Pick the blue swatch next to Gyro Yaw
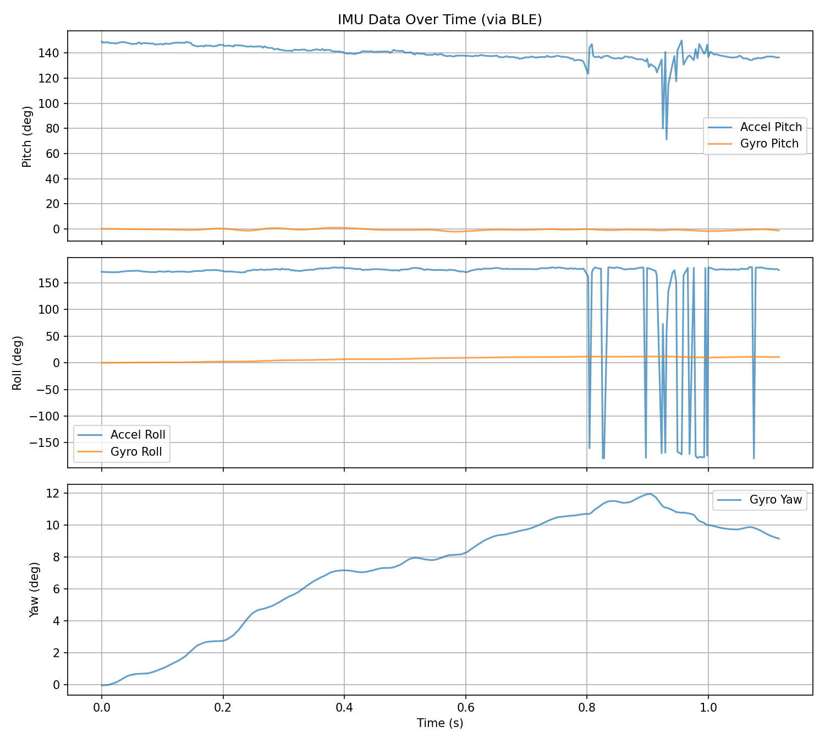The height and width of the screenshot is (743, 825). [x=729, y=500]
